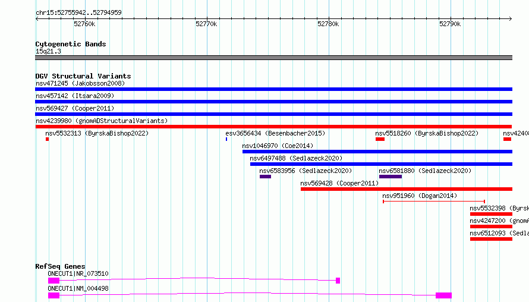This screenshot has width=529, height=302.
Task: Click label nsv457142 (Itsara2009)
Action: coord(75,96)
